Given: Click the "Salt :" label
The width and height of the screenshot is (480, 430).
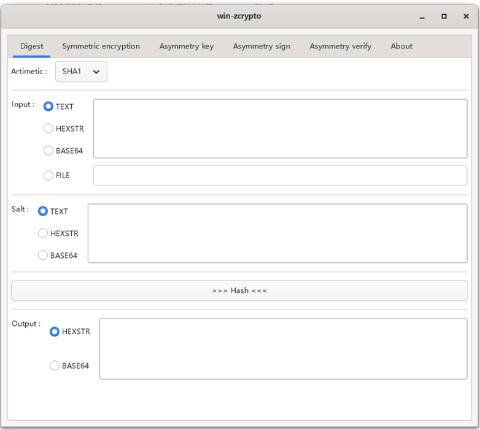Looking at the screenshot, I should tap(20, 209).
